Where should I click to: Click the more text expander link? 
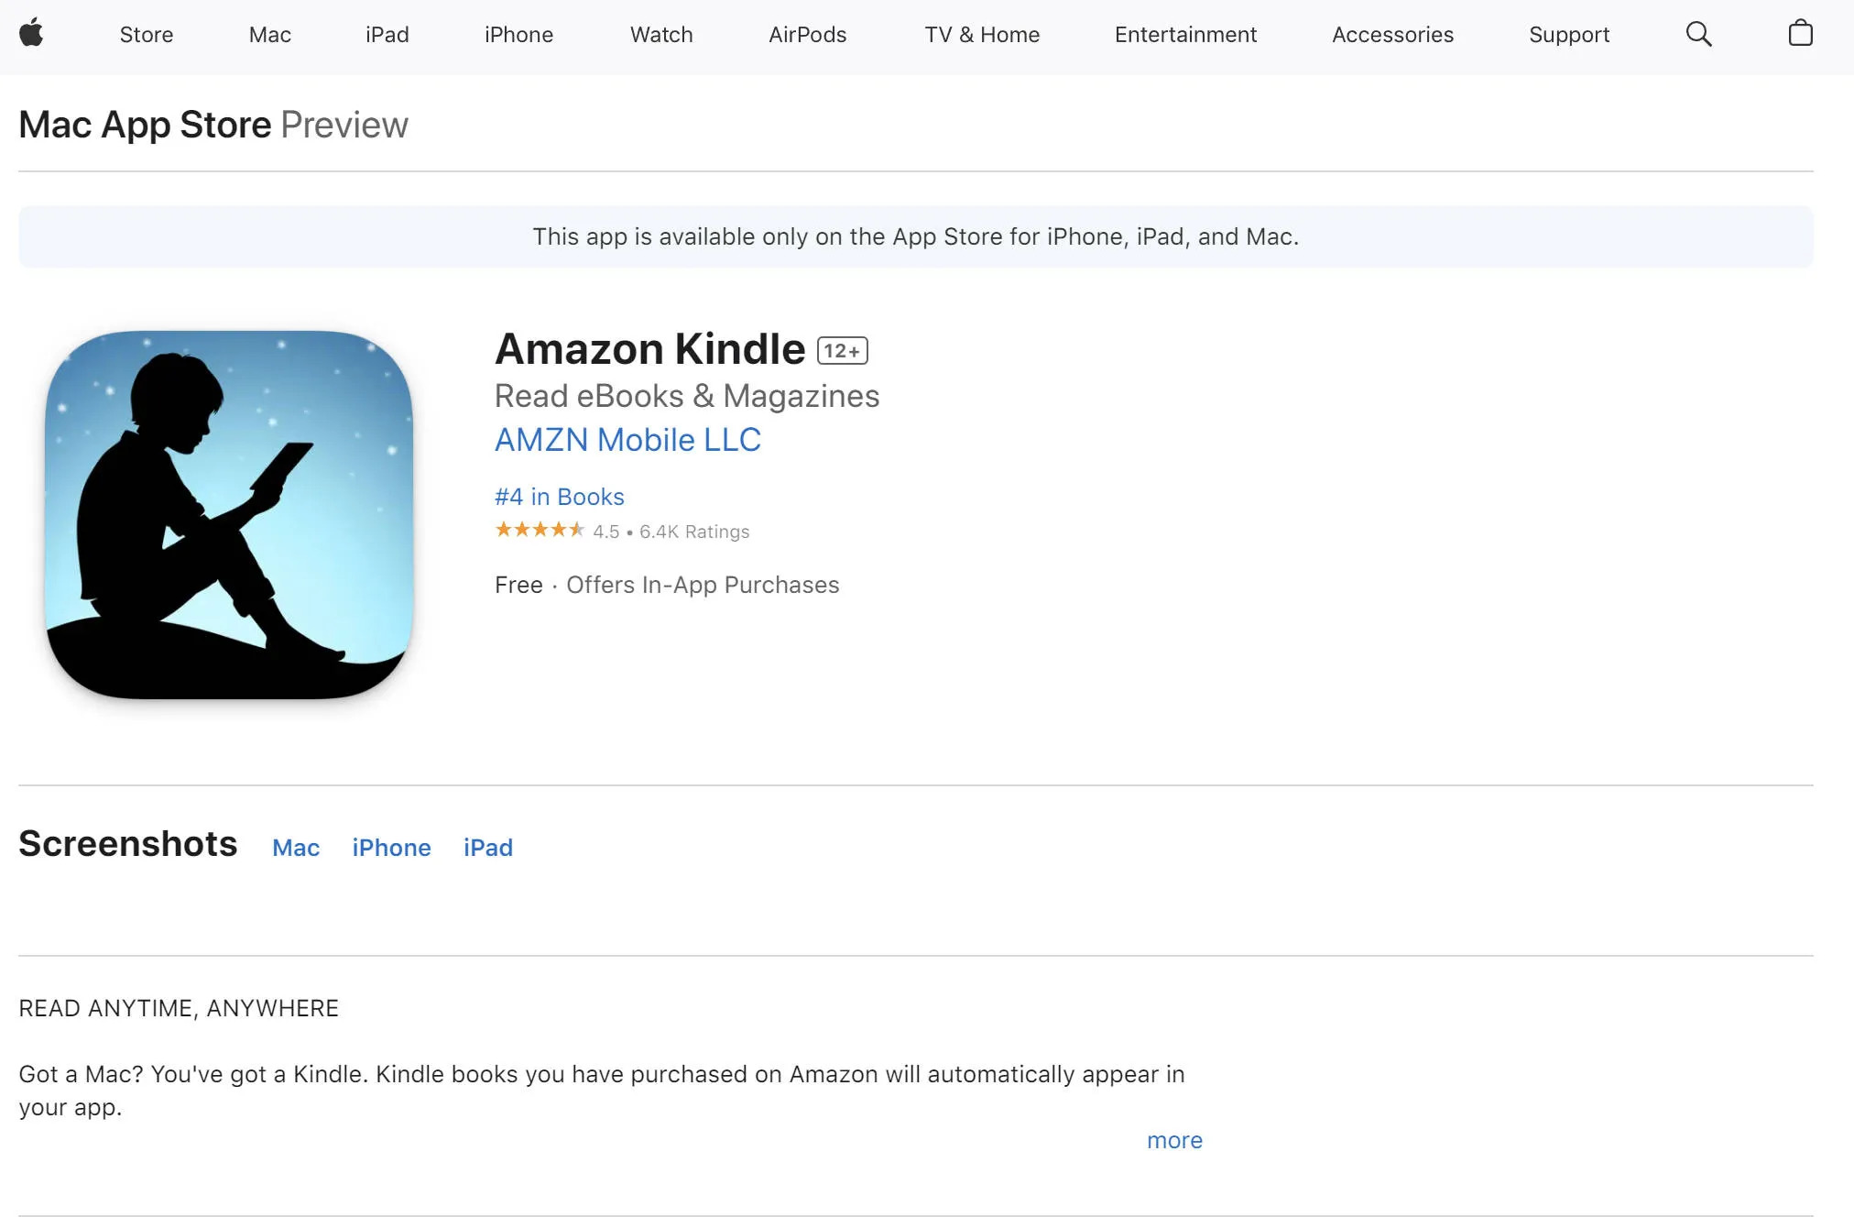click(1174, 1140)
